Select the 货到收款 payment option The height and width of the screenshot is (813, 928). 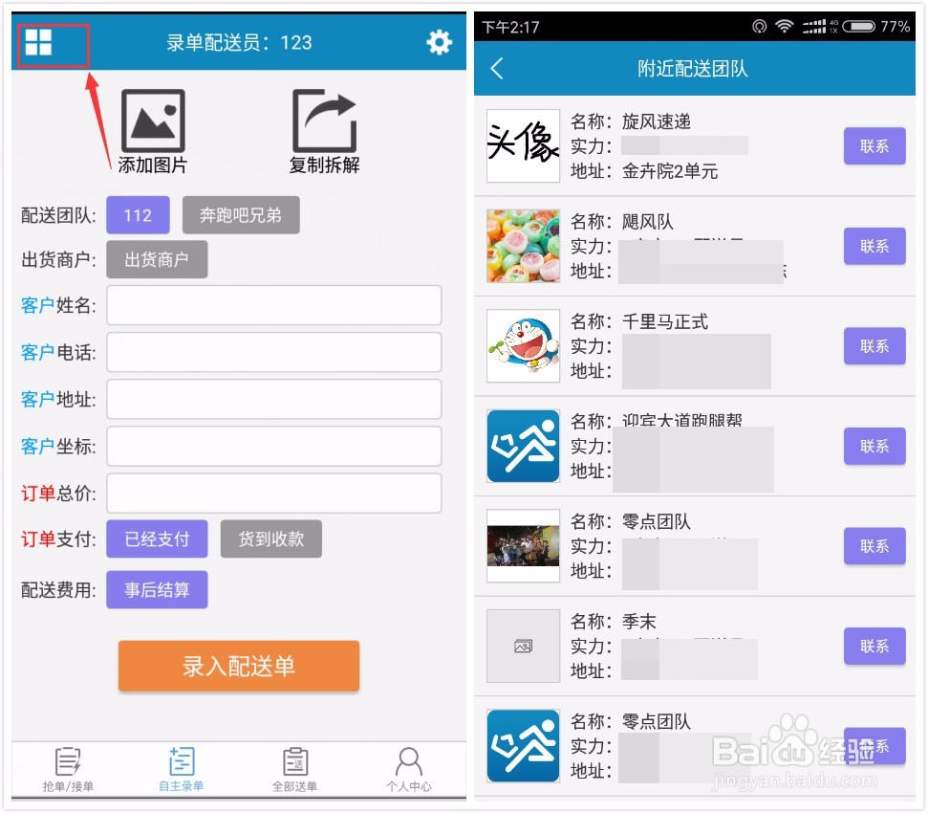point(271,538)
